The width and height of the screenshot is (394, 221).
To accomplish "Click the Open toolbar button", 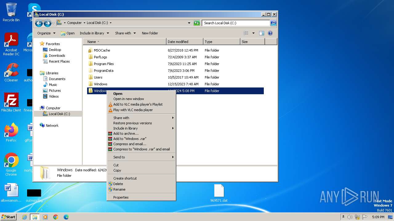I will [68, 33].
